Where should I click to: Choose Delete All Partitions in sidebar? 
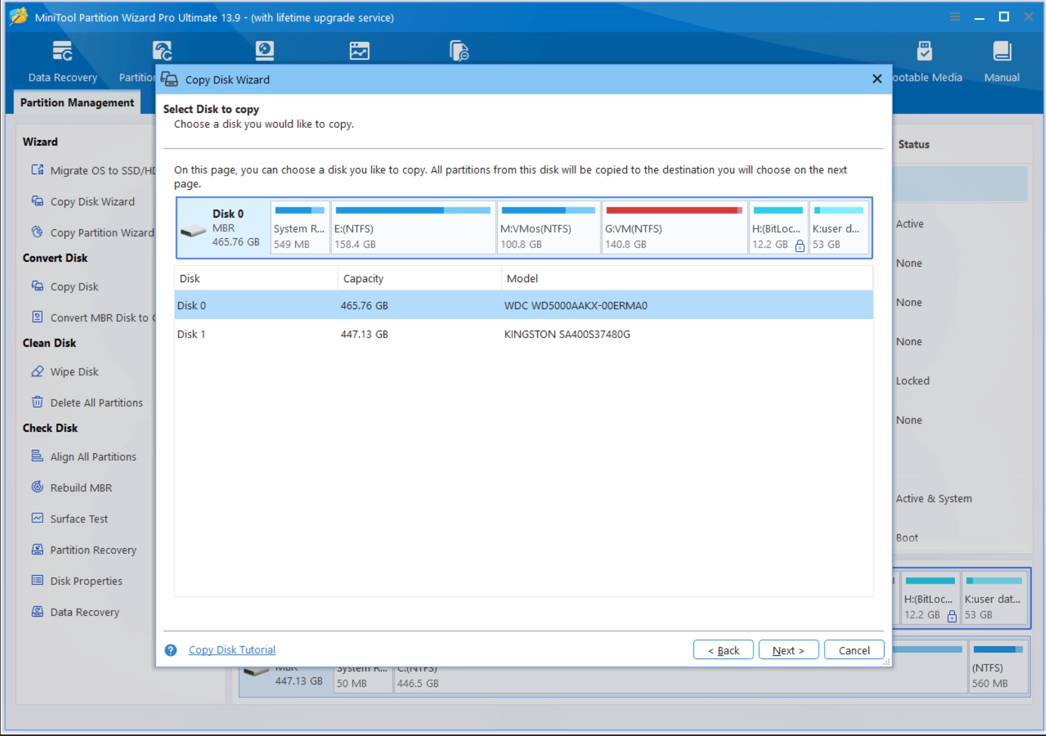coord(87,403)
